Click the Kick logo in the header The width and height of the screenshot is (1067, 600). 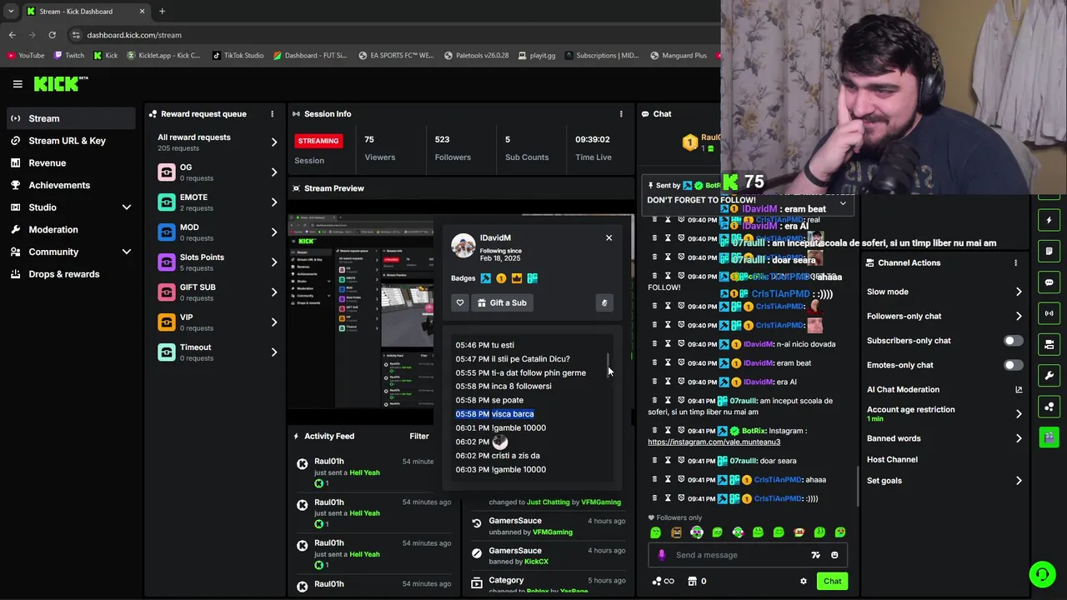[x=61, y=83]
